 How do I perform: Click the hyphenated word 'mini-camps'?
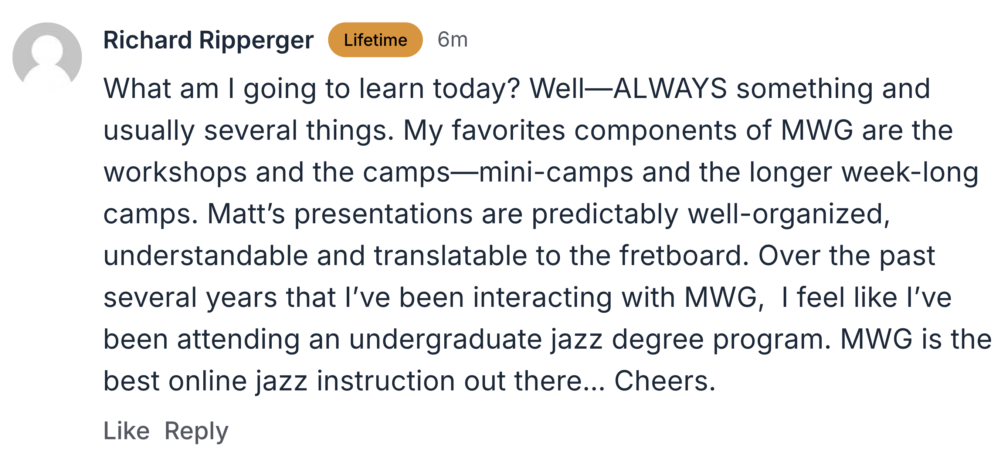556,172
